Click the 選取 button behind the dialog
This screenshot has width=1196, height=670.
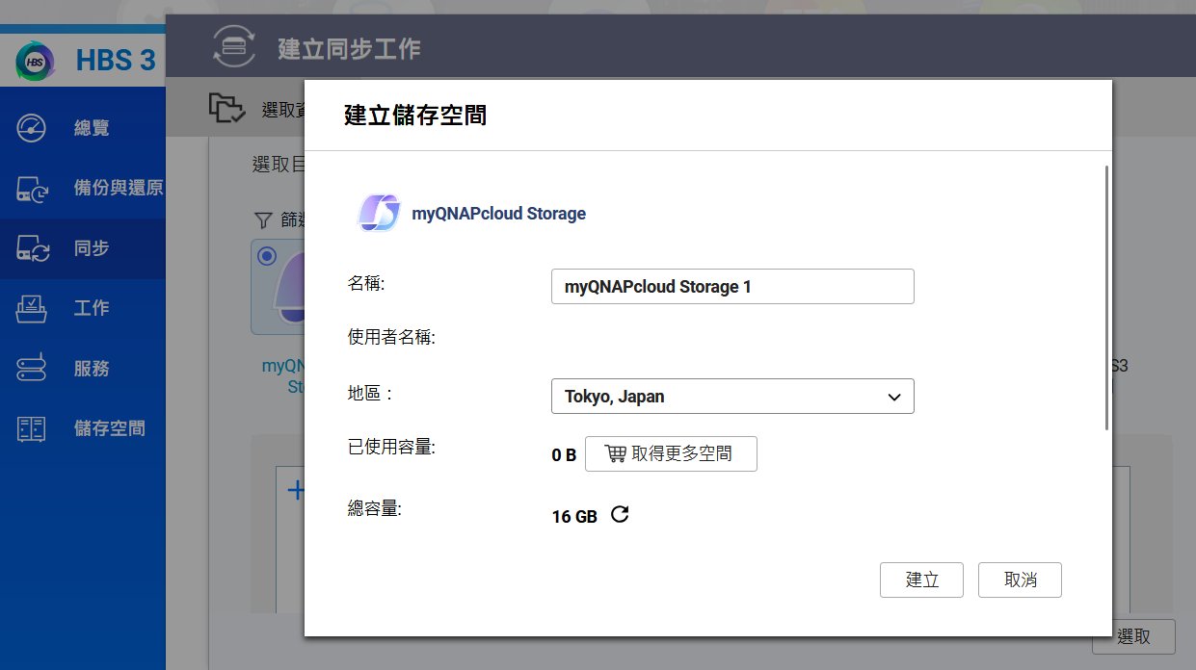[x=1133, y=637]
